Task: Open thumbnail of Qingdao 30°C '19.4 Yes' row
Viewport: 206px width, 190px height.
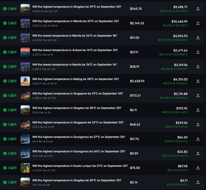Action: (x=25, y=182)
